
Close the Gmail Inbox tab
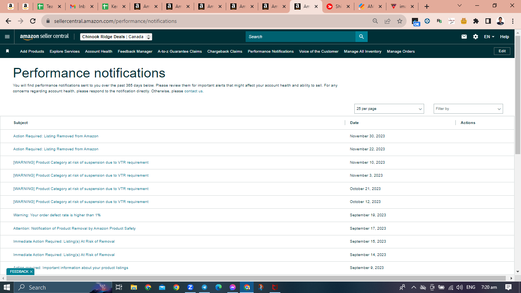click(92, 6)
